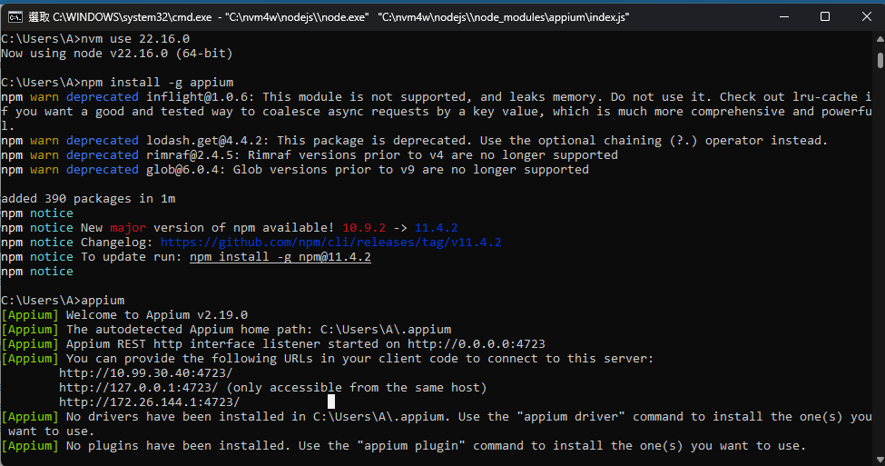This screenshot has width=885, height=466.
Task: Click the 'http://127.0.0.1:4723/' URL
Action: (x=138, y=388)
